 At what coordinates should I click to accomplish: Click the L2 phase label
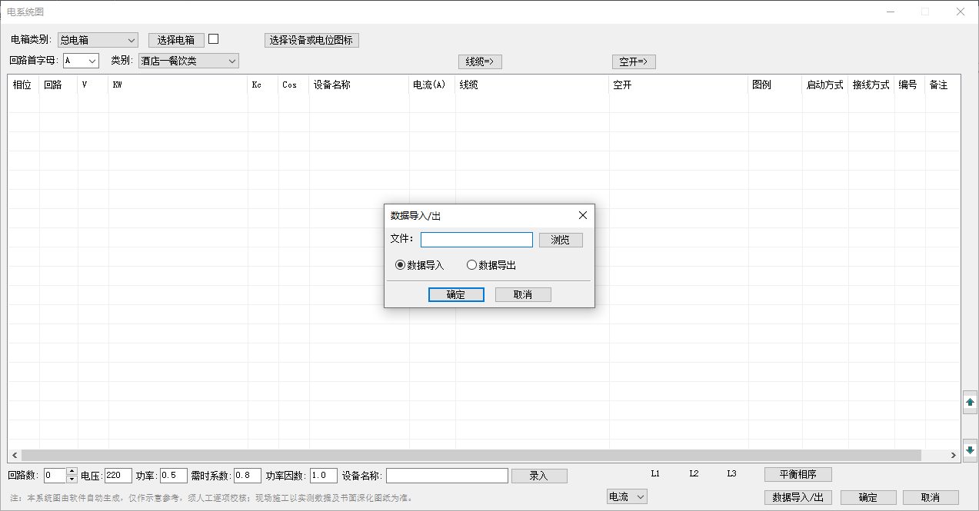tap(694, 474)
